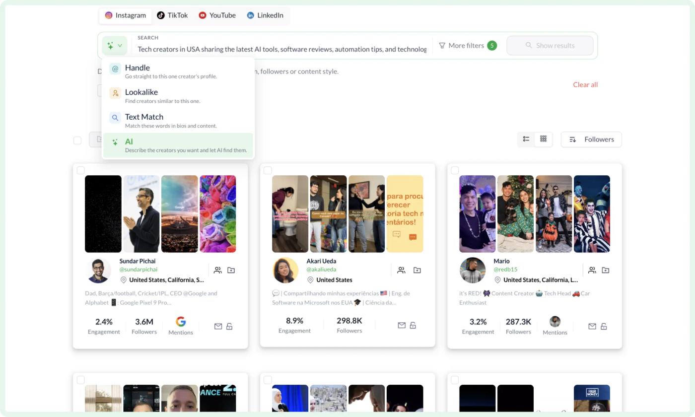This screenshot has width=695, height=417.
Task: Check the bottom-right card's checkbox
Action: [455, 380]
